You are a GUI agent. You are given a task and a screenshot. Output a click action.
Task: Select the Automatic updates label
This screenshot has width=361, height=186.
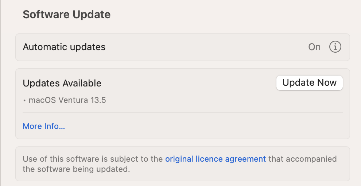click(x=64, y=47)
